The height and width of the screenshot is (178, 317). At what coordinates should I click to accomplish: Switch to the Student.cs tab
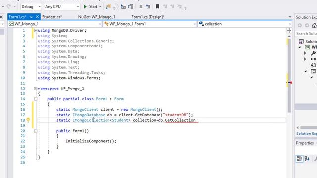coord(52,17)
